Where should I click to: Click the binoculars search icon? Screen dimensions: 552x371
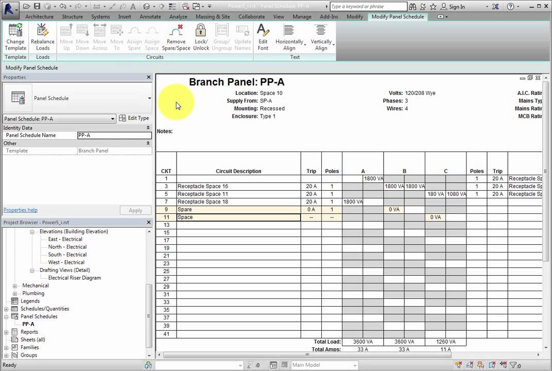point(412,6)
